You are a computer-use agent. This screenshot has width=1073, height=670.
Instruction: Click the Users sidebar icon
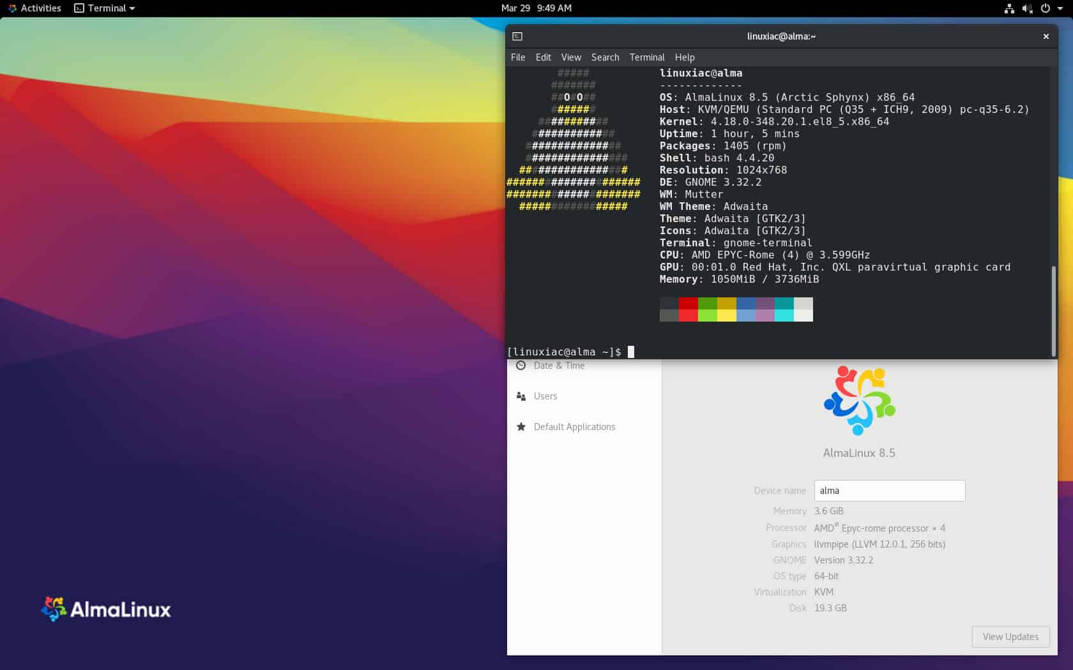[521, 396]
